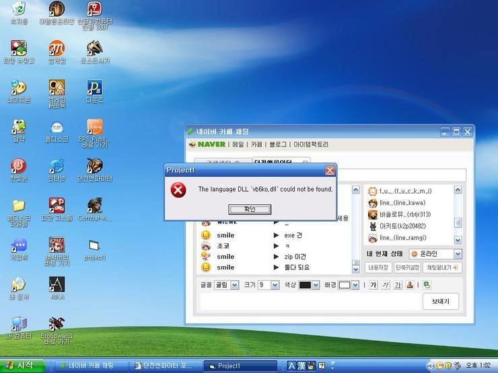Select the 엠게임 新바둑 desktop icon
Image resolution: width=498 pixels, height=373 pixels.
coord(57,94)
